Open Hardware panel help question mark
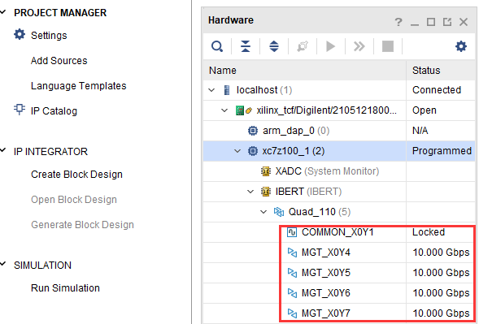Viewport: 479px width, 324px height. [x=398, y=22]
